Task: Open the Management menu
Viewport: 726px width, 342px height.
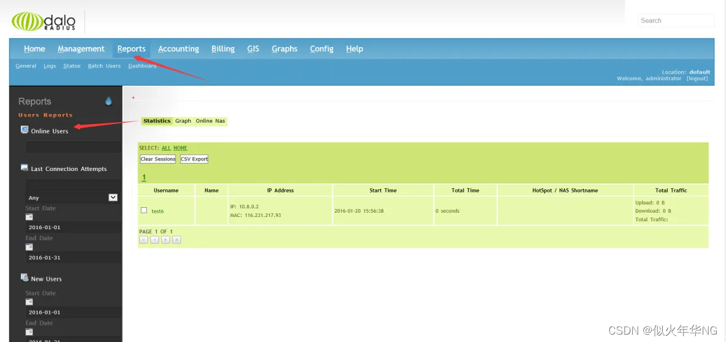Action: coord(81,48)
